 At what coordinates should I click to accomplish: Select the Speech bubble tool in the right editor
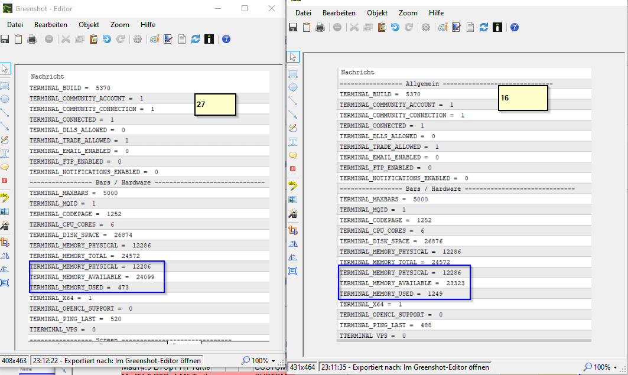click(x=293, y=155)
